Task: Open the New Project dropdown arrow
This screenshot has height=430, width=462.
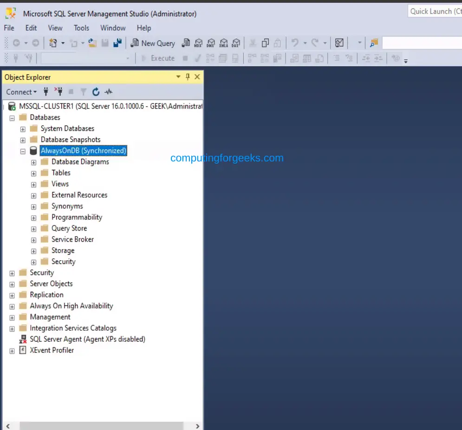Action: point(63,43)
